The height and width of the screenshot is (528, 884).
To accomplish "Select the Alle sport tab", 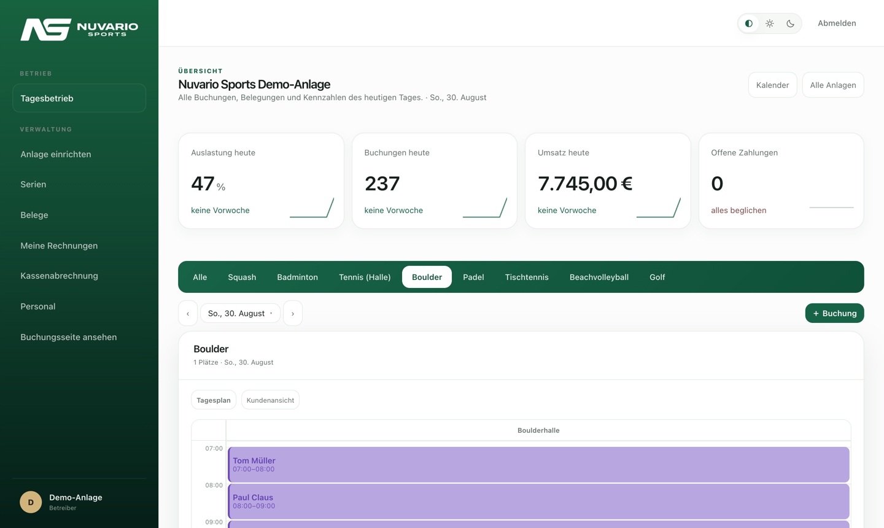I will click(x=200, y=277).
